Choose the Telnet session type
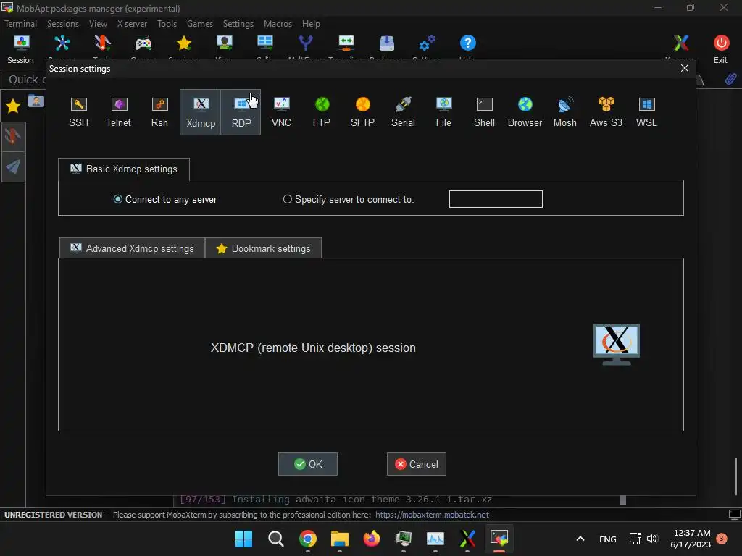The width and height of the screenshot is (742, 556). [118, 112]
